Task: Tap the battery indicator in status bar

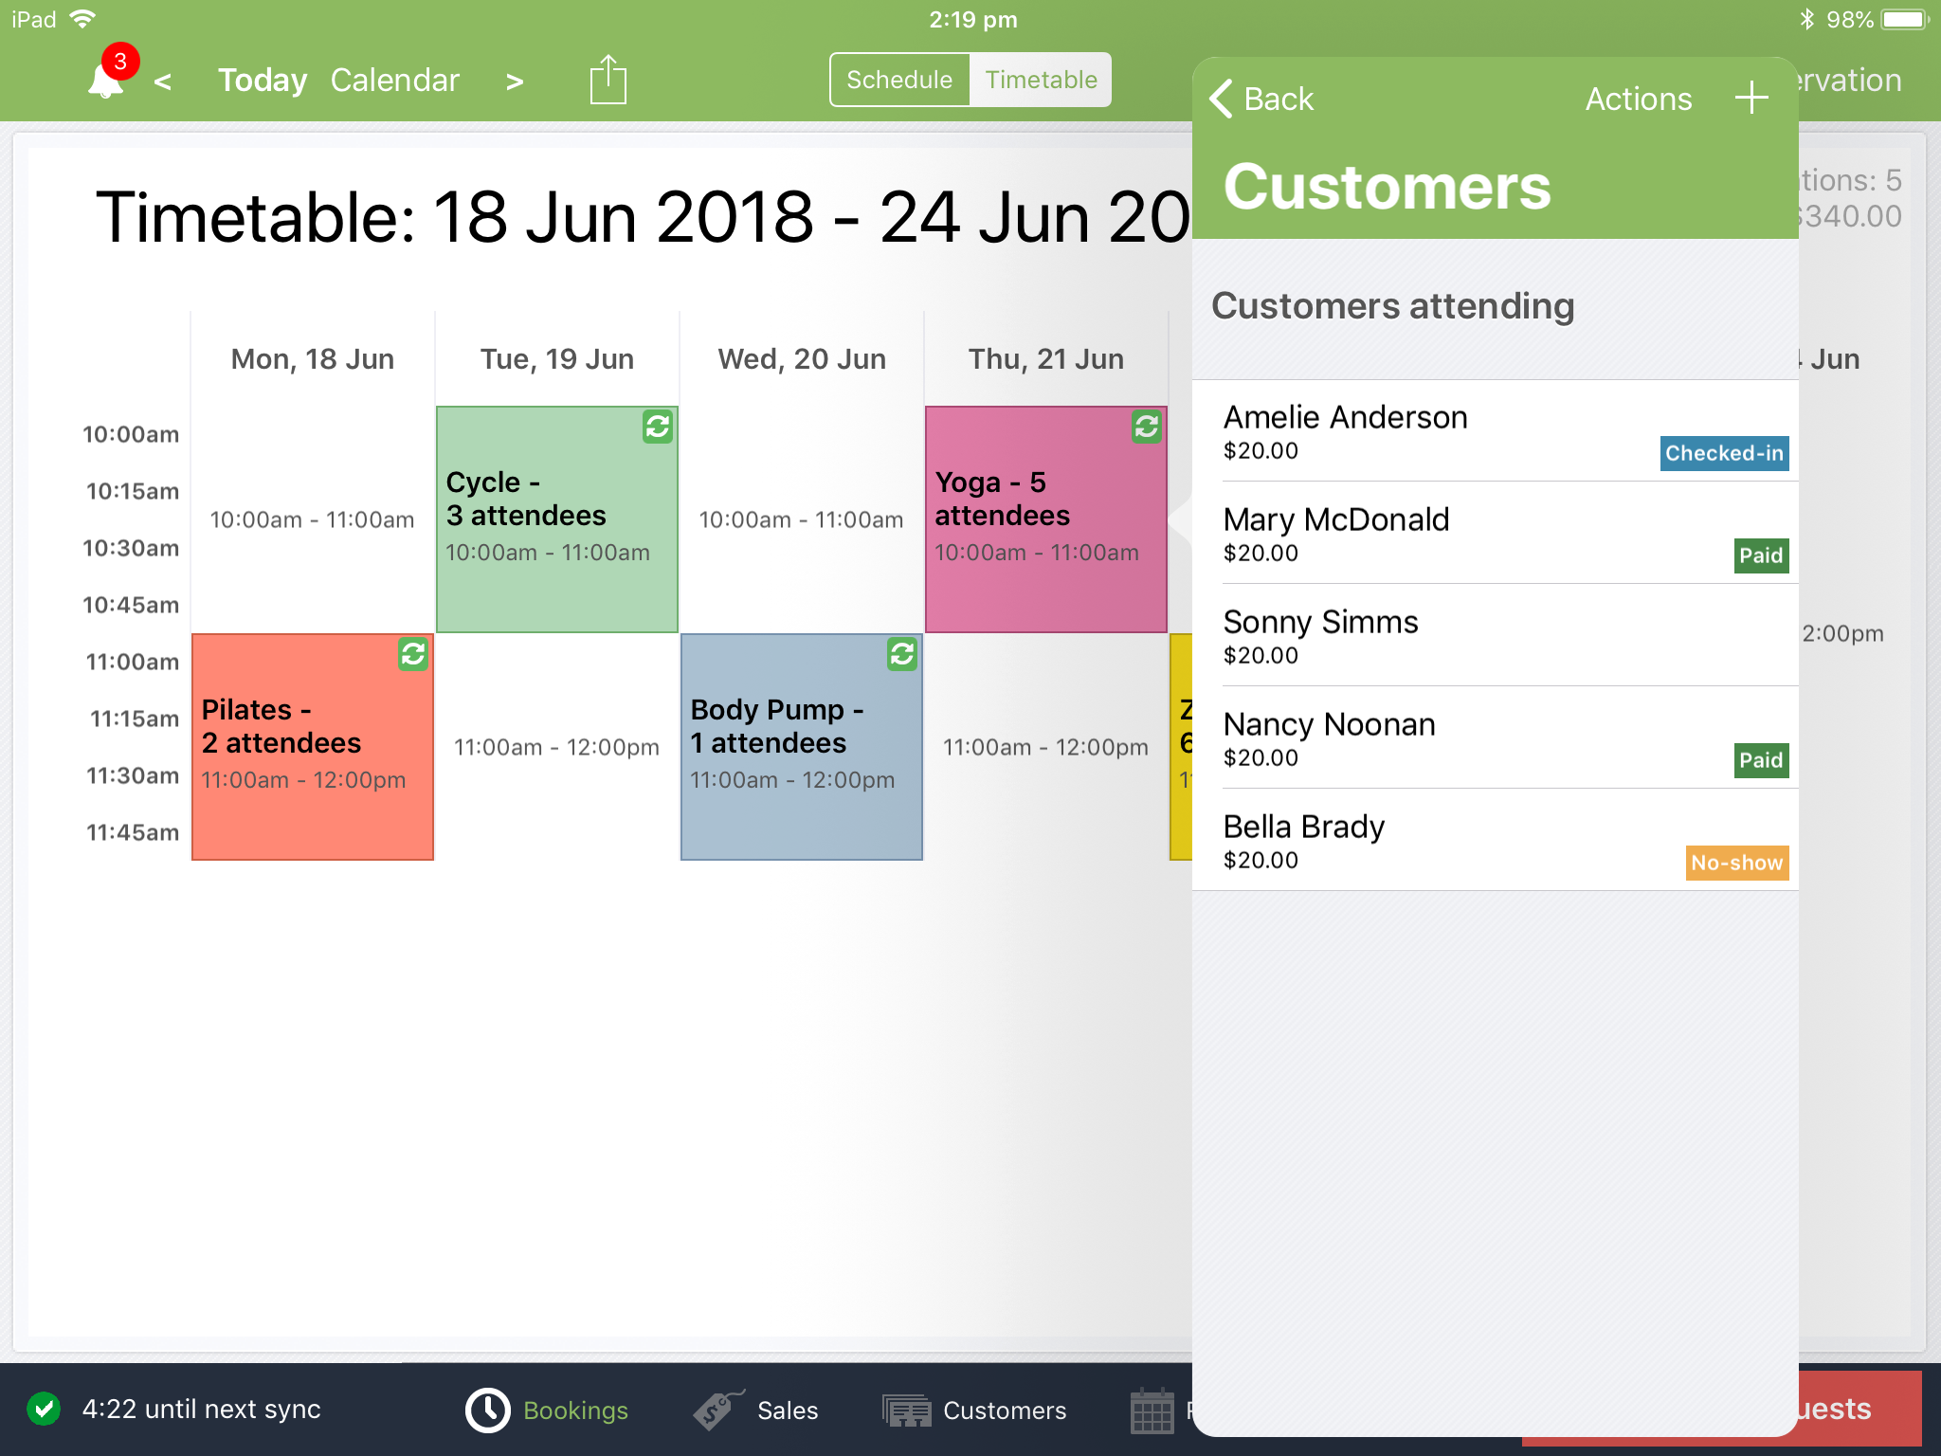Action: 1906,19
